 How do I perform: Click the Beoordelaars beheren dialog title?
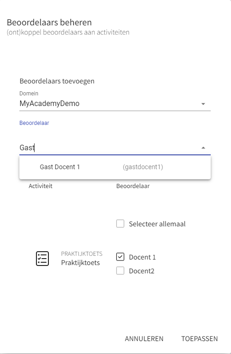pyautogui.click(x=49, y=23)
